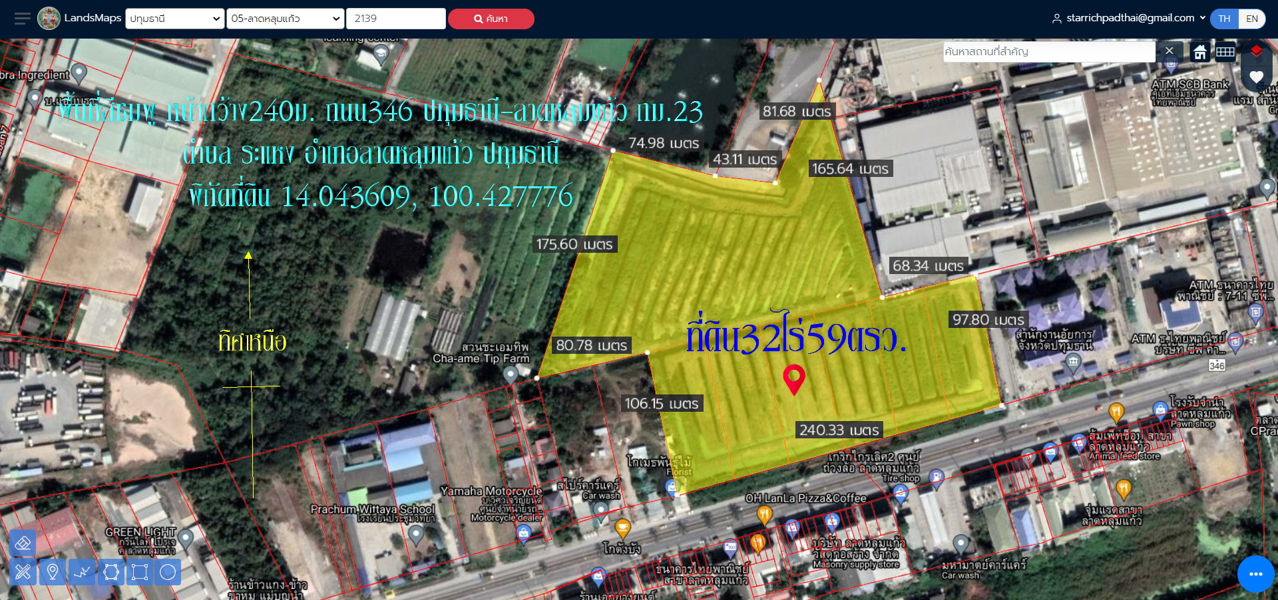Clear the place search with X
Viewport: 1278px width, 600px height.
pyautogui.click(x=1170, y=51)
